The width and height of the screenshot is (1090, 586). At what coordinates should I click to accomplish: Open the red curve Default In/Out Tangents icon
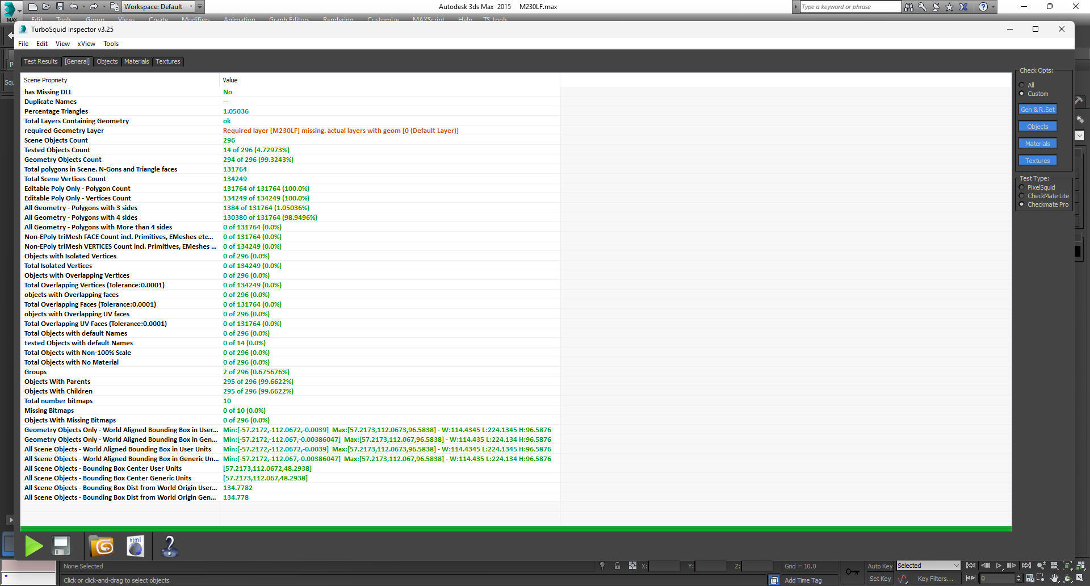point(903,579)
